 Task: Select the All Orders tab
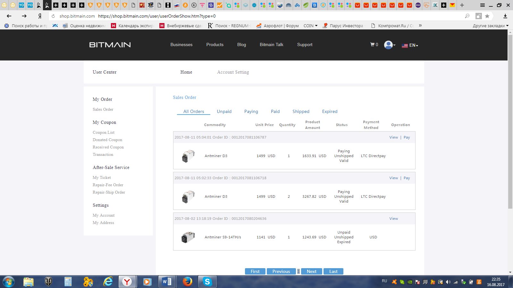[x=194, y=111]
